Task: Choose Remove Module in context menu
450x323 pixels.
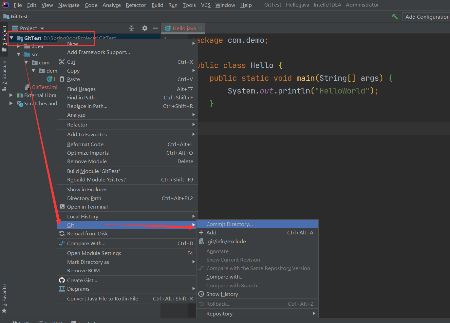Action: [x=128, y=161]
